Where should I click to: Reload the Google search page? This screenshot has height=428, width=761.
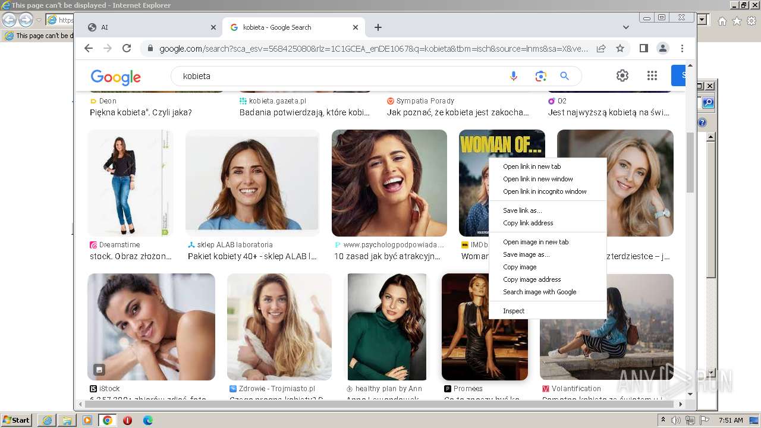point(127,48)
